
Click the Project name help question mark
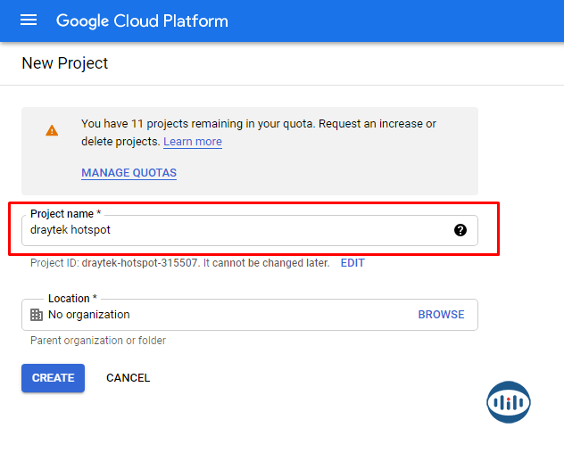point(460,230)
